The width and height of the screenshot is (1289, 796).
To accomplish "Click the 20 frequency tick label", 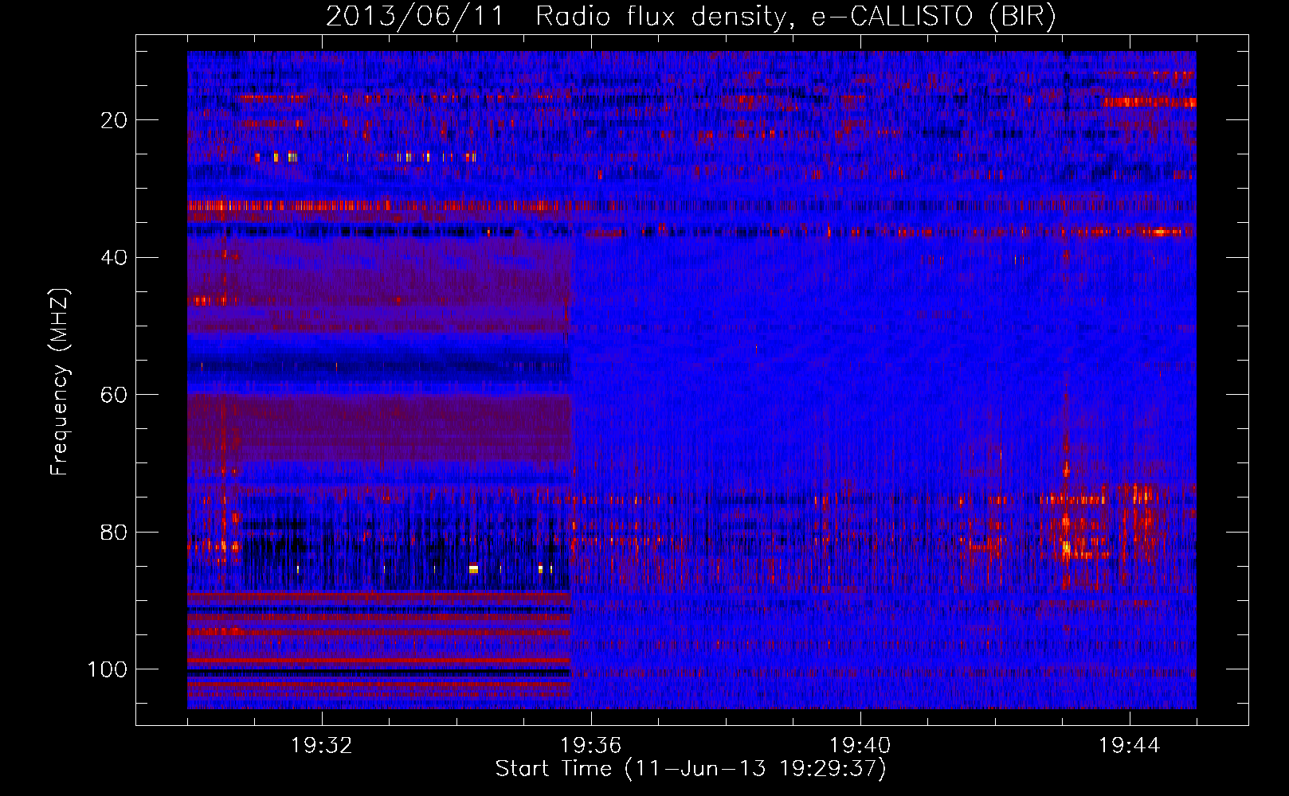I will tap(114, 120).
